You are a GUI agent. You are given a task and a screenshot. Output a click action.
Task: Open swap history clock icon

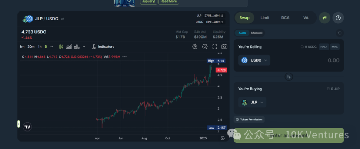(338, 18)
